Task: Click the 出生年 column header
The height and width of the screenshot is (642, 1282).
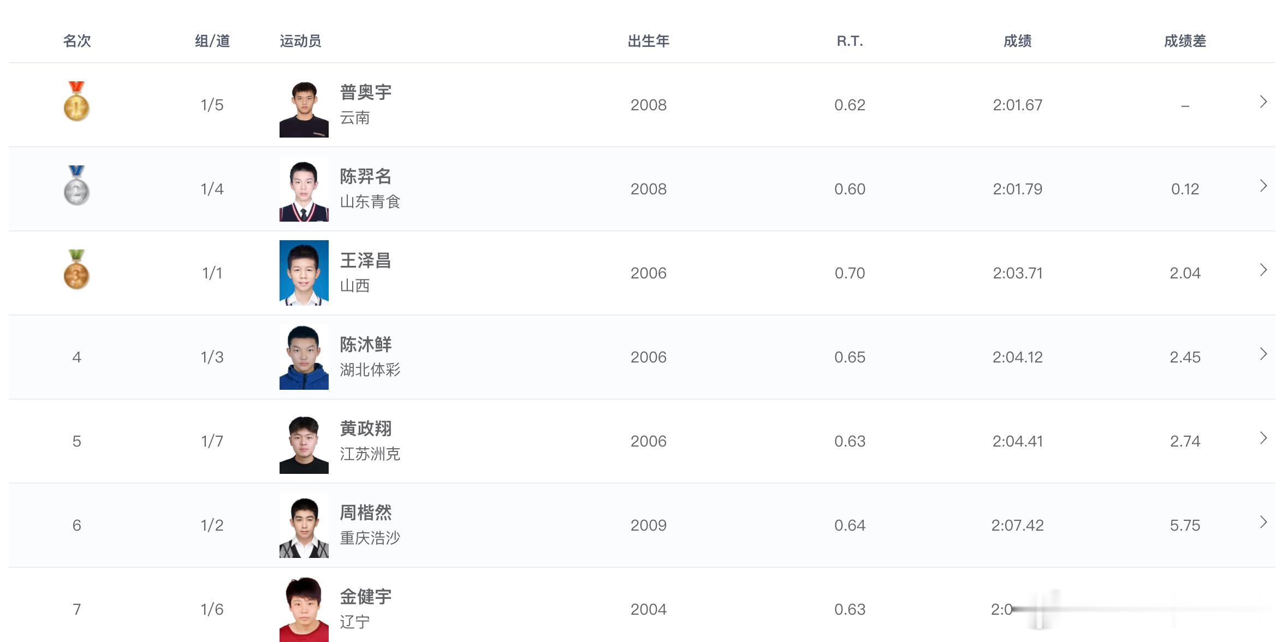Action: [x=649, y=41]
